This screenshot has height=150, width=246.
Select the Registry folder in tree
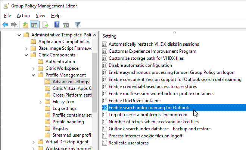coord(60,128)
